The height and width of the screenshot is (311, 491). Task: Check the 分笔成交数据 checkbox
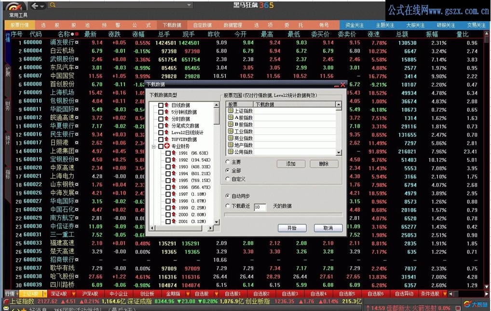click(161, 126)
